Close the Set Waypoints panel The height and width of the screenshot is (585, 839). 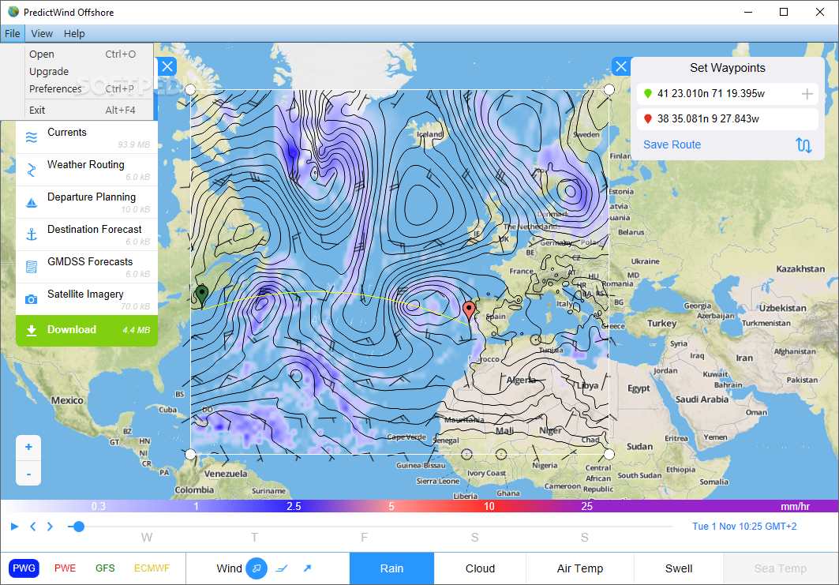click(620, 66)
